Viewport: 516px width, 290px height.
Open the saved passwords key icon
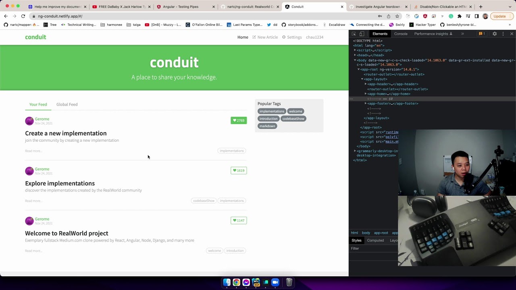pyautogui.click(x=380, y=16)
